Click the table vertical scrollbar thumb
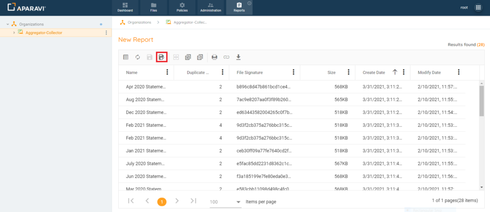 pyautogui.click(x=481, y=100)
